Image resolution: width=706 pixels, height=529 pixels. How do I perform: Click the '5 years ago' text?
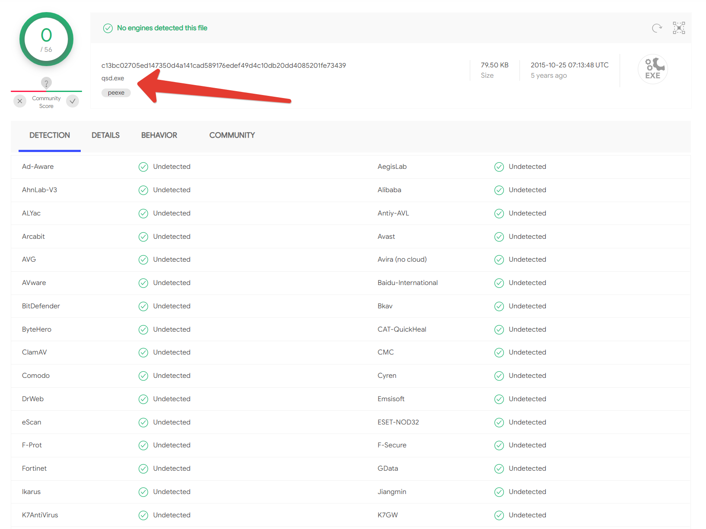(x=549, y=76)
